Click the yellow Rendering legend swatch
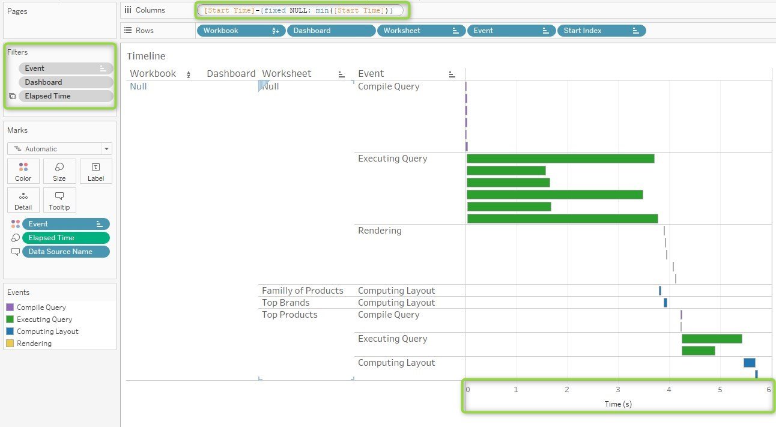The width and height of the screenshot is (776, 427). point(10,344)
